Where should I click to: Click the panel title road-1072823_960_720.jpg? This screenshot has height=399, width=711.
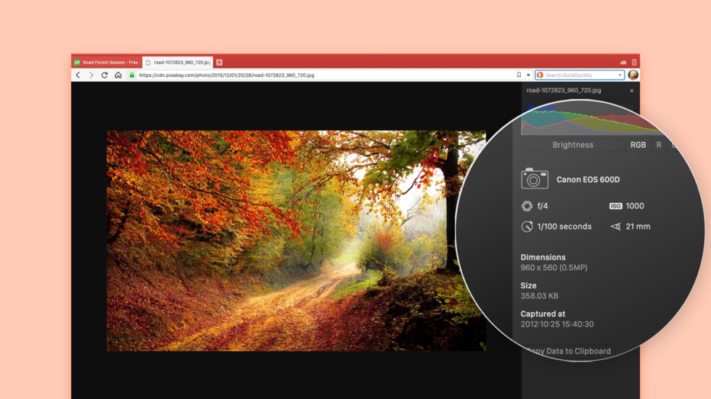[564, 91]
